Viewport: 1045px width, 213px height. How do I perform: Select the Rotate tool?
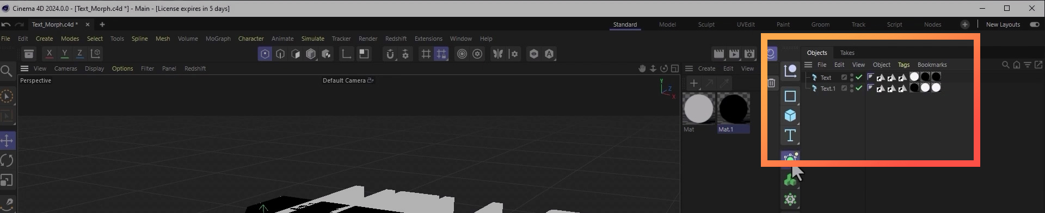tap(7, 161)
